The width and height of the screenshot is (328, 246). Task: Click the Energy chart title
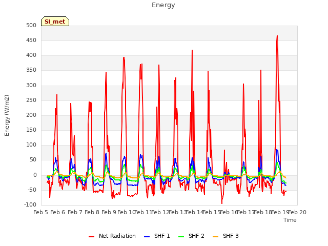(x=163, y=5)
